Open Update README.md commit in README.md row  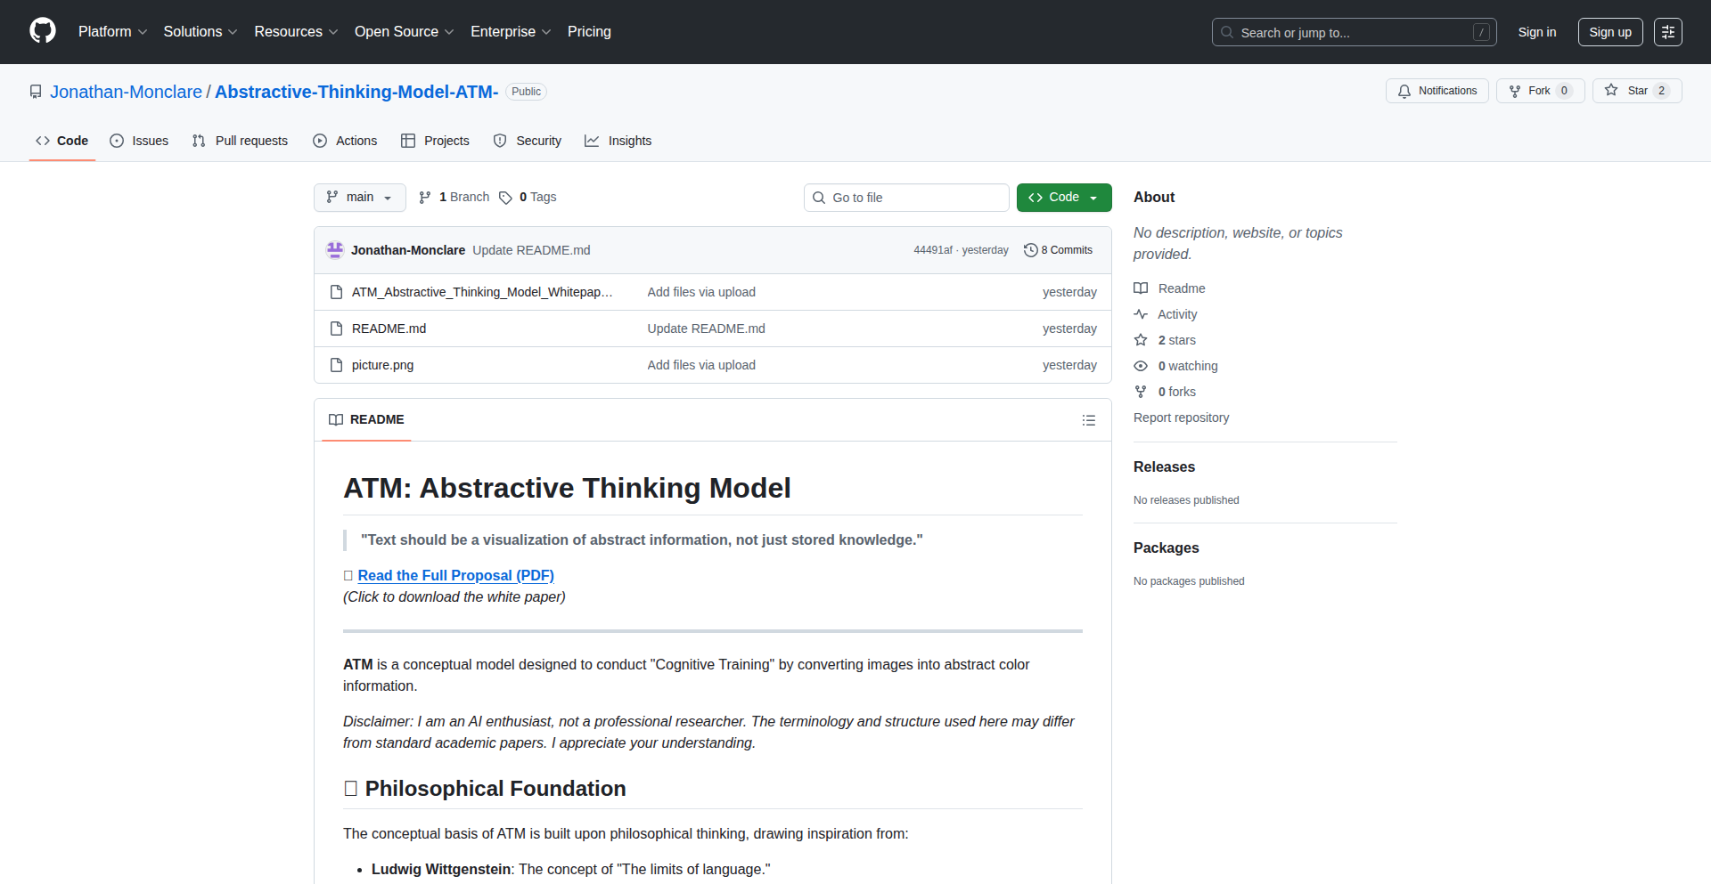tap(706, 328)
